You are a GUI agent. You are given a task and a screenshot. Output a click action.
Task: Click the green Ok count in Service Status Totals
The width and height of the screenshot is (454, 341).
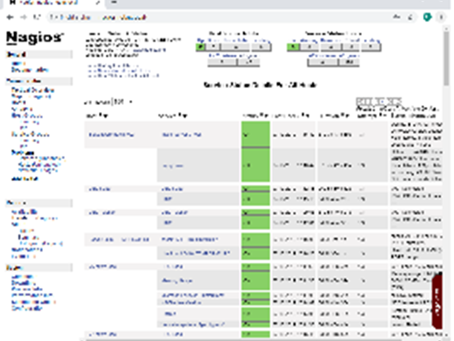coord(292,48)
